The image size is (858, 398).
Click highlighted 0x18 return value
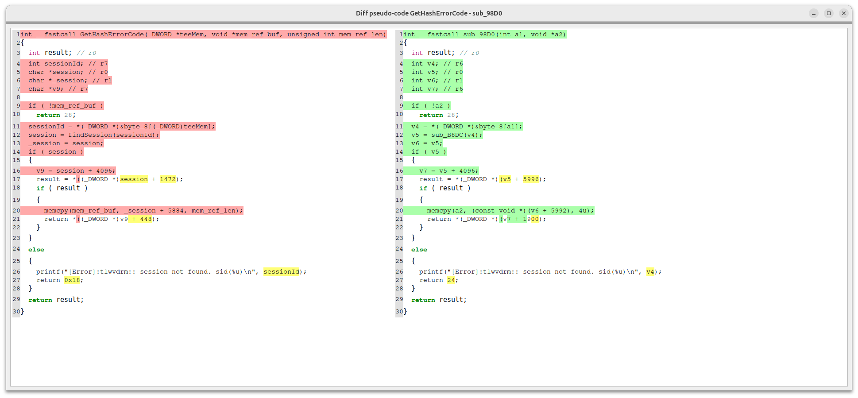click(72, 280)
